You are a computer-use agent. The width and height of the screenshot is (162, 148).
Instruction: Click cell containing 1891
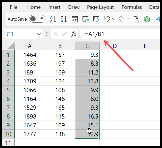point(30,72)
